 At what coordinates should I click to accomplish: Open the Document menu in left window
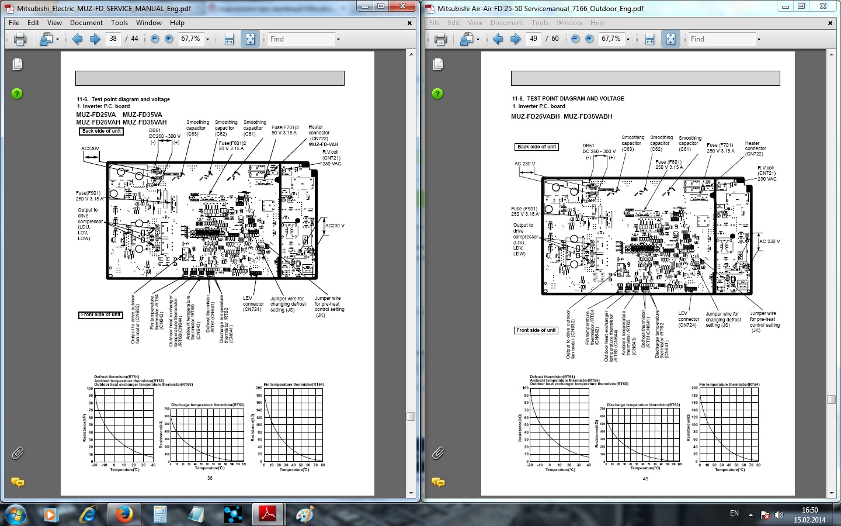pos(86,23)
